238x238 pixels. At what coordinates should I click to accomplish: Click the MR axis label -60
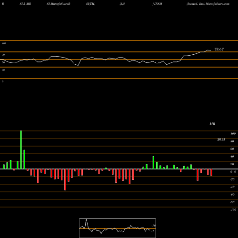click(x=232, y=195)
